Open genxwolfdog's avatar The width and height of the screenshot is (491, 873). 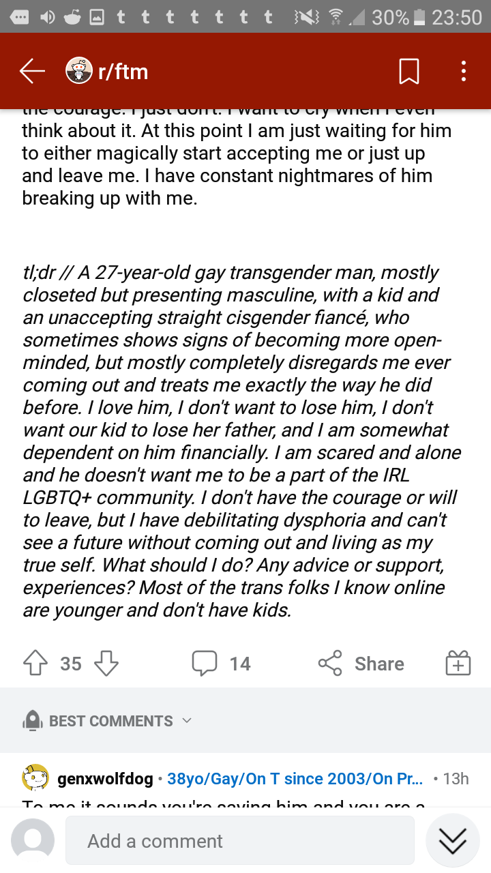35,778
